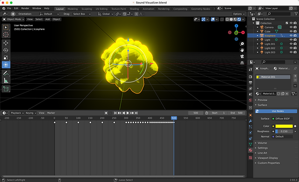Toggle snapping magnet in header
This screenshot has width=299, height=182.
tap(125, 14)
